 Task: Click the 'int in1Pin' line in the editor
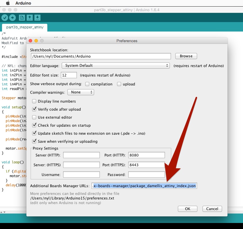(x=14, y=71)
